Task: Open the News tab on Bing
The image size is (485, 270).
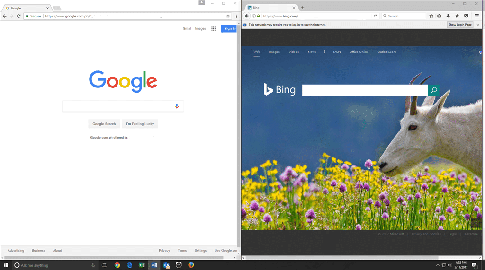Action: click(312, 52)
